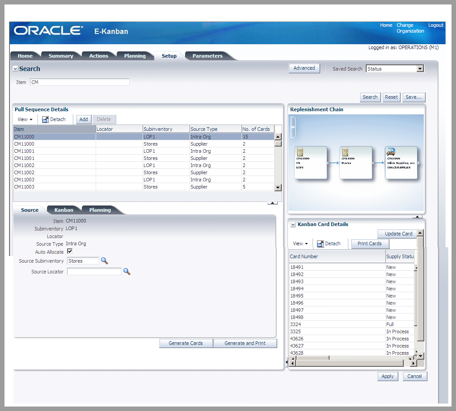Collapse the Search section arrow
This screenshot has height=411, width=456.
point(15,69)
